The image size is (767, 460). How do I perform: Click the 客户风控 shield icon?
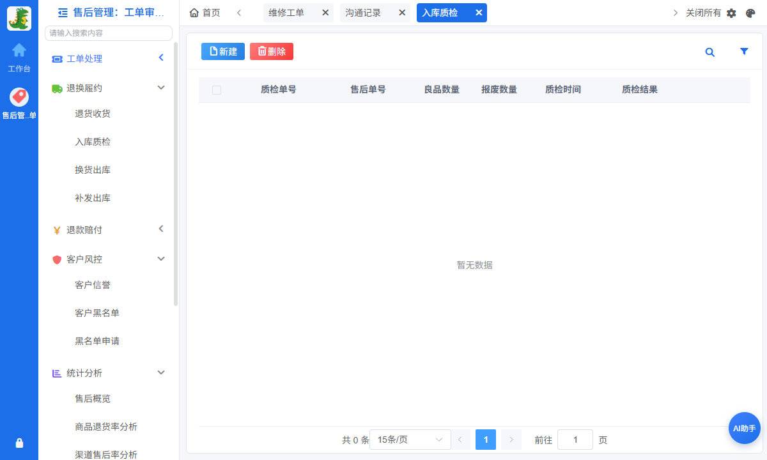coord(57,259)
